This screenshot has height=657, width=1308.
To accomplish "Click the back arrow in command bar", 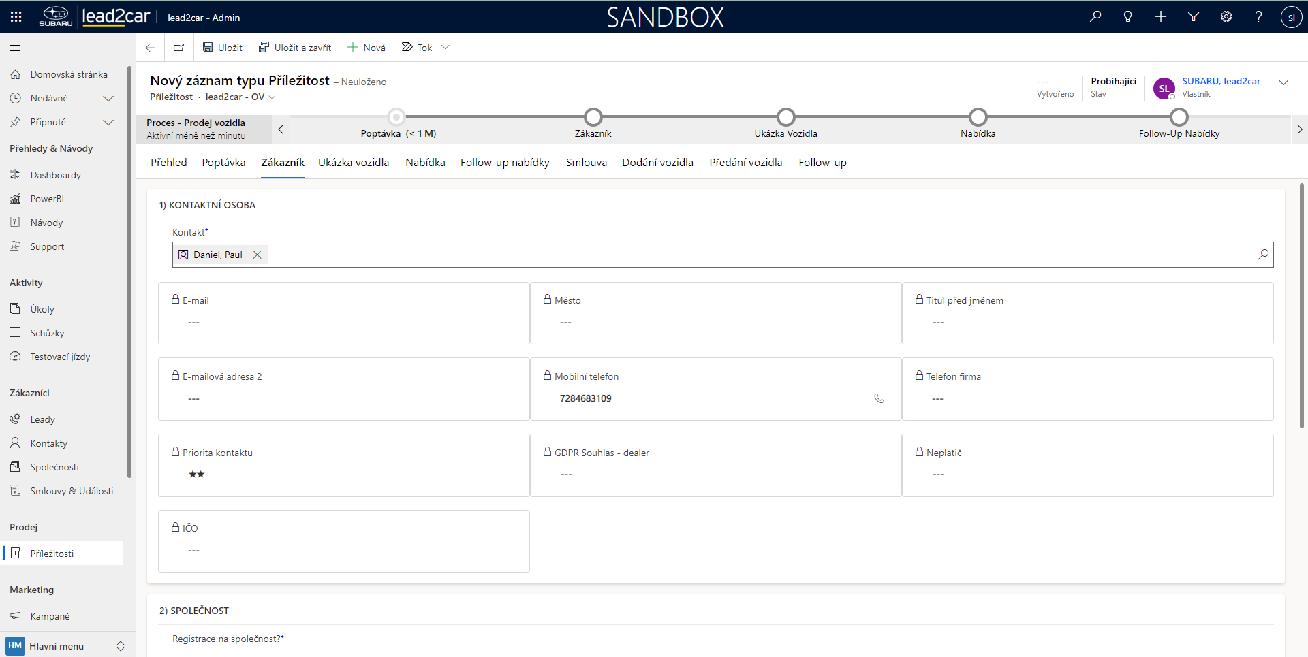I will click(151, 48).
